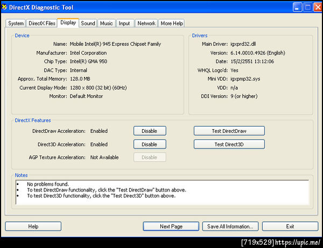Exit the DirectX Diagnostic Tool
The height and width of the screenshot is (248, 323).
point(290,226)
